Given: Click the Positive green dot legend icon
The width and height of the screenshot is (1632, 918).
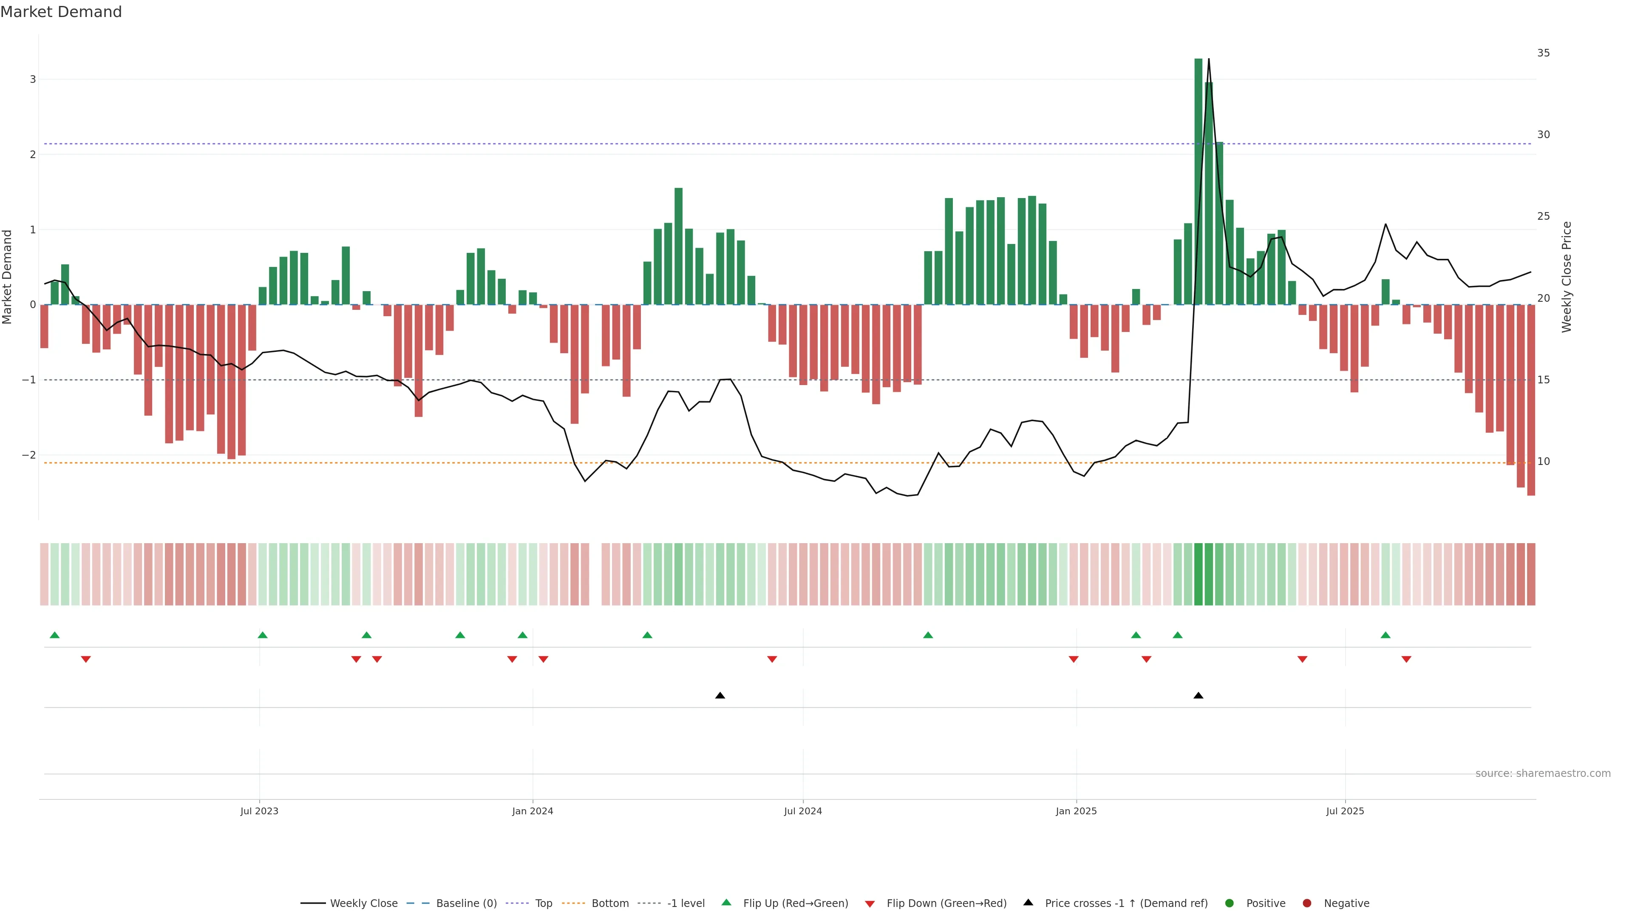Looking at the screenshot, I should (x=1230, y=904).
